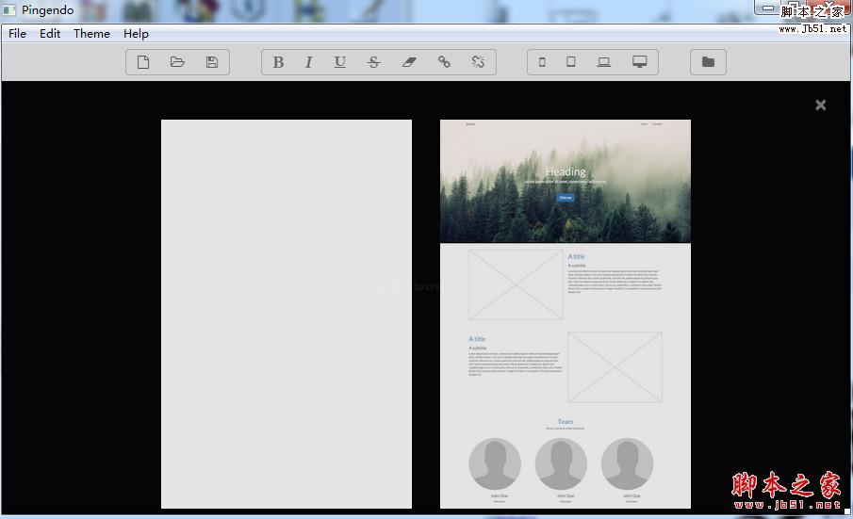Remove link with the broken chain icon
This screenshot has width=853, height=519.
coord(478,62)
